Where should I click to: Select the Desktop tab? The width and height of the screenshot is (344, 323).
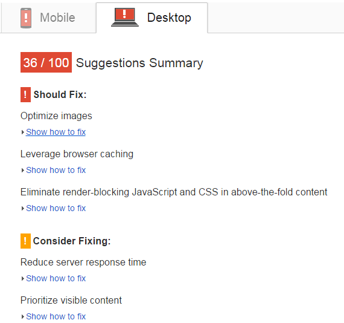click(151, 18)
